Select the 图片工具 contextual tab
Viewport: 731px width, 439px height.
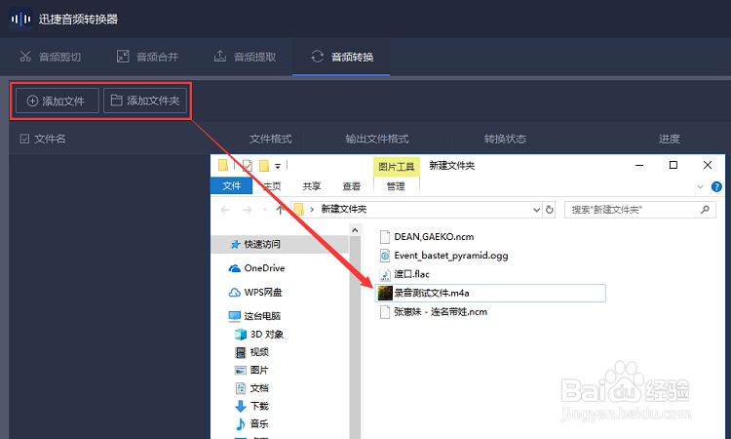[397, 167]
